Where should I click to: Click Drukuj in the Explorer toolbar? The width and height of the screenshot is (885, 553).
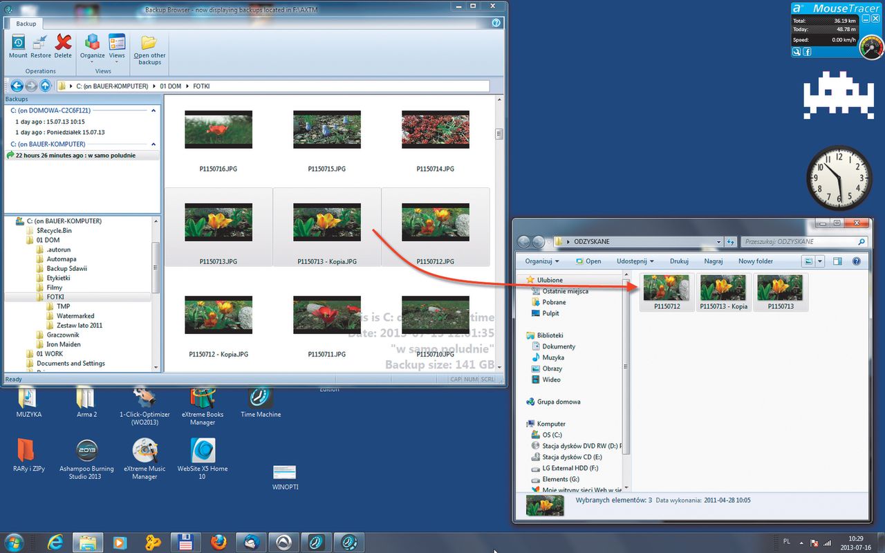click(x=680, y=261)
